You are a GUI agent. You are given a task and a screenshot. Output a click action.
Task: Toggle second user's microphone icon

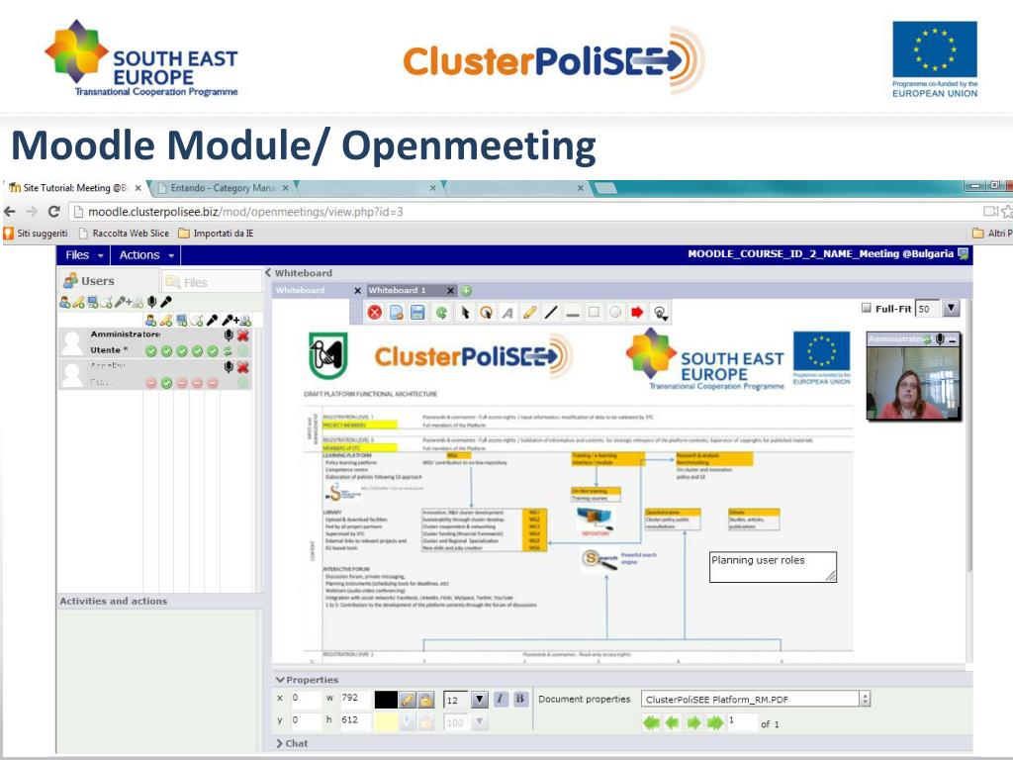229,367
